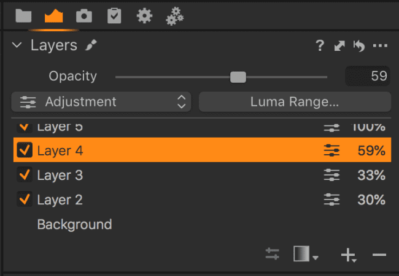Open the multiple gears batch tab
This screenshot has width=399, height=276.
click(174, 17)
